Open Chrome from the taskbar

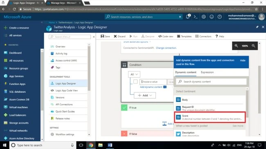[91, 145]
